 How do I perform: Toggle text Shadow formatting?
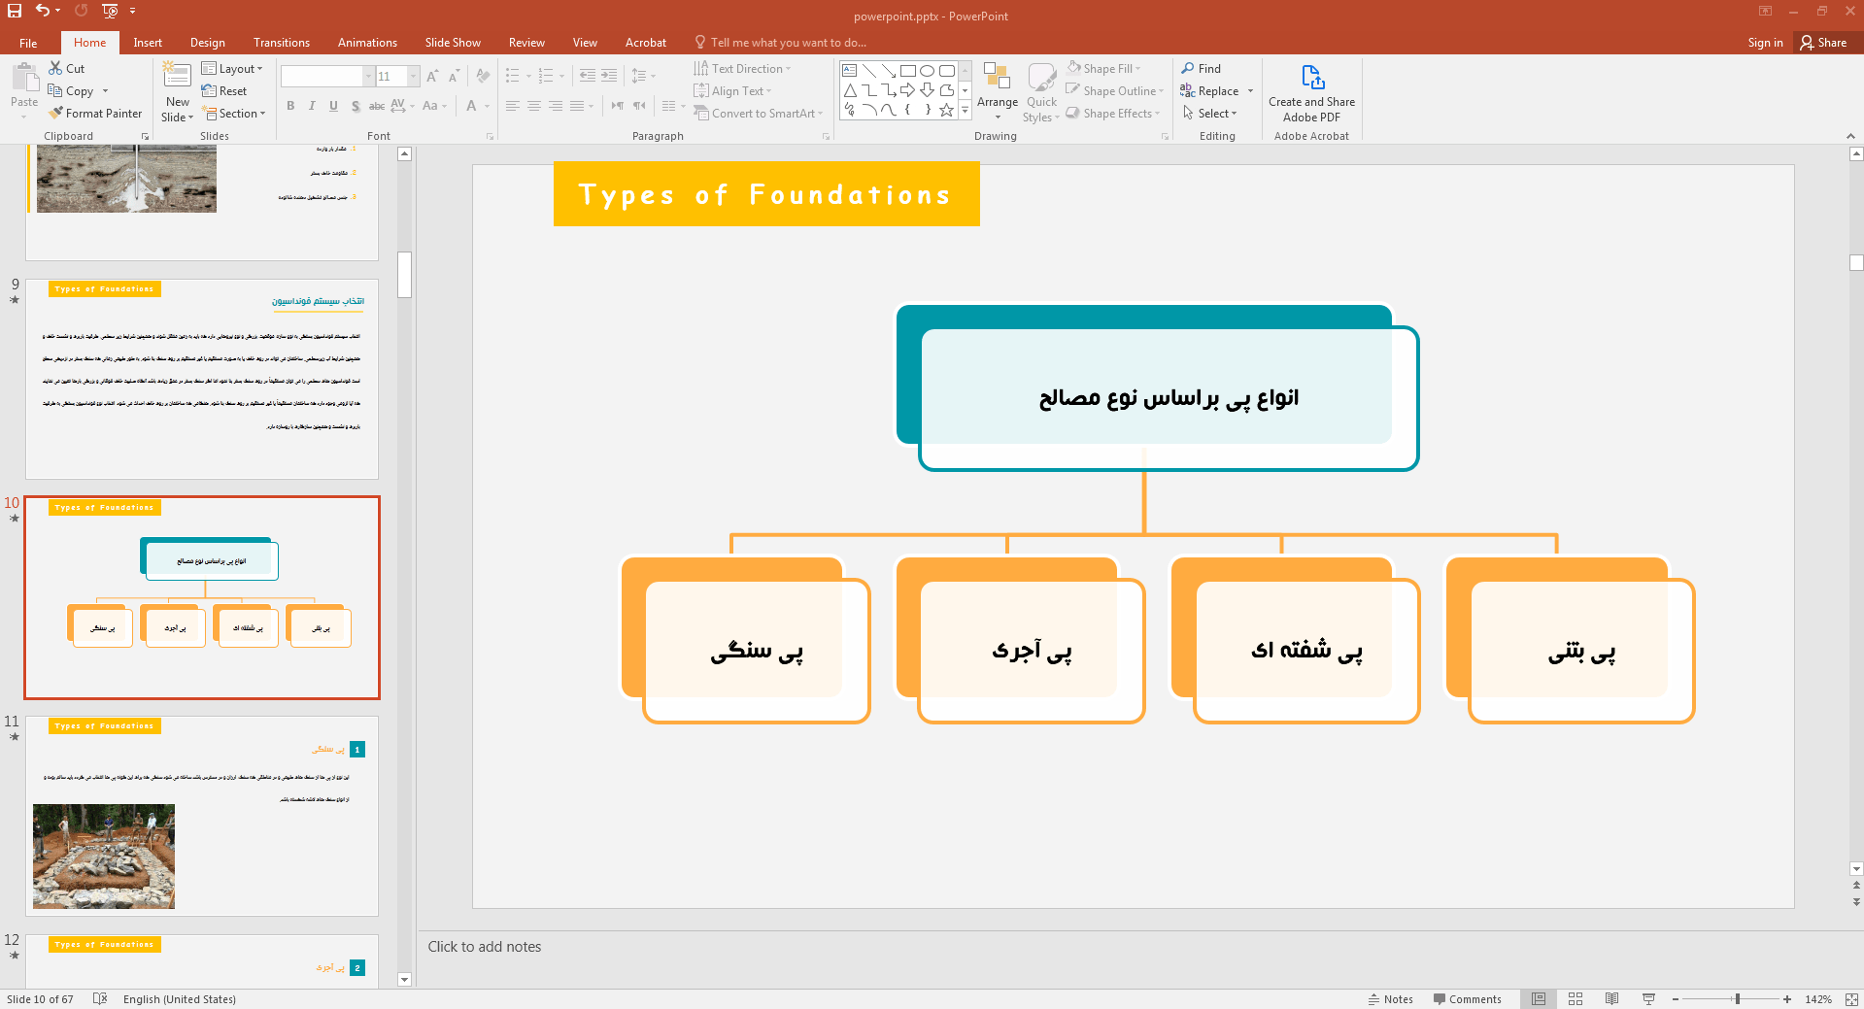tap(356, 106)
